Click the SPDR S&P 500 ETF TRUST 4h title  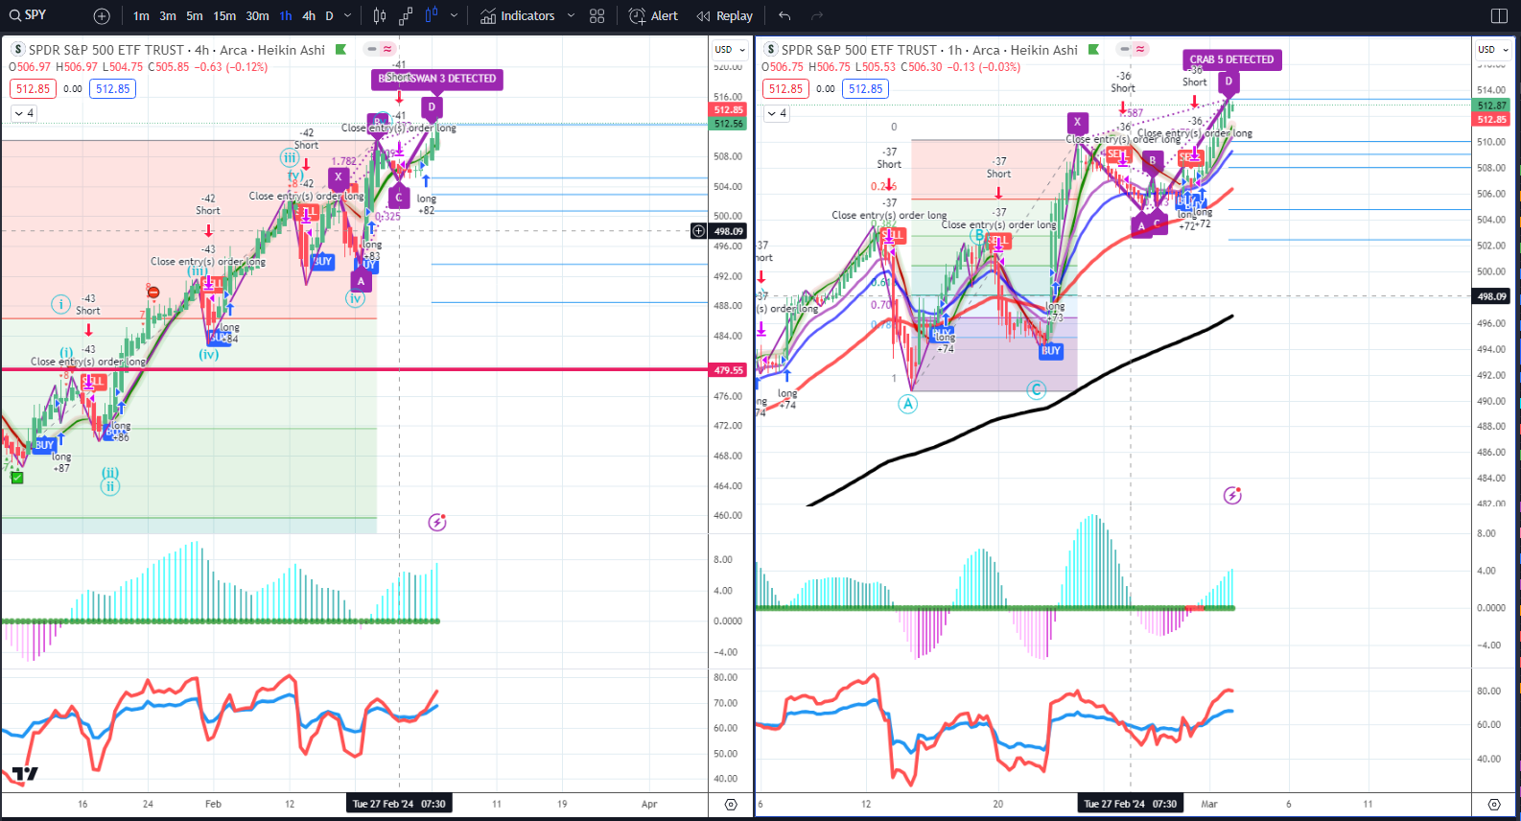[x=176, y=50]
